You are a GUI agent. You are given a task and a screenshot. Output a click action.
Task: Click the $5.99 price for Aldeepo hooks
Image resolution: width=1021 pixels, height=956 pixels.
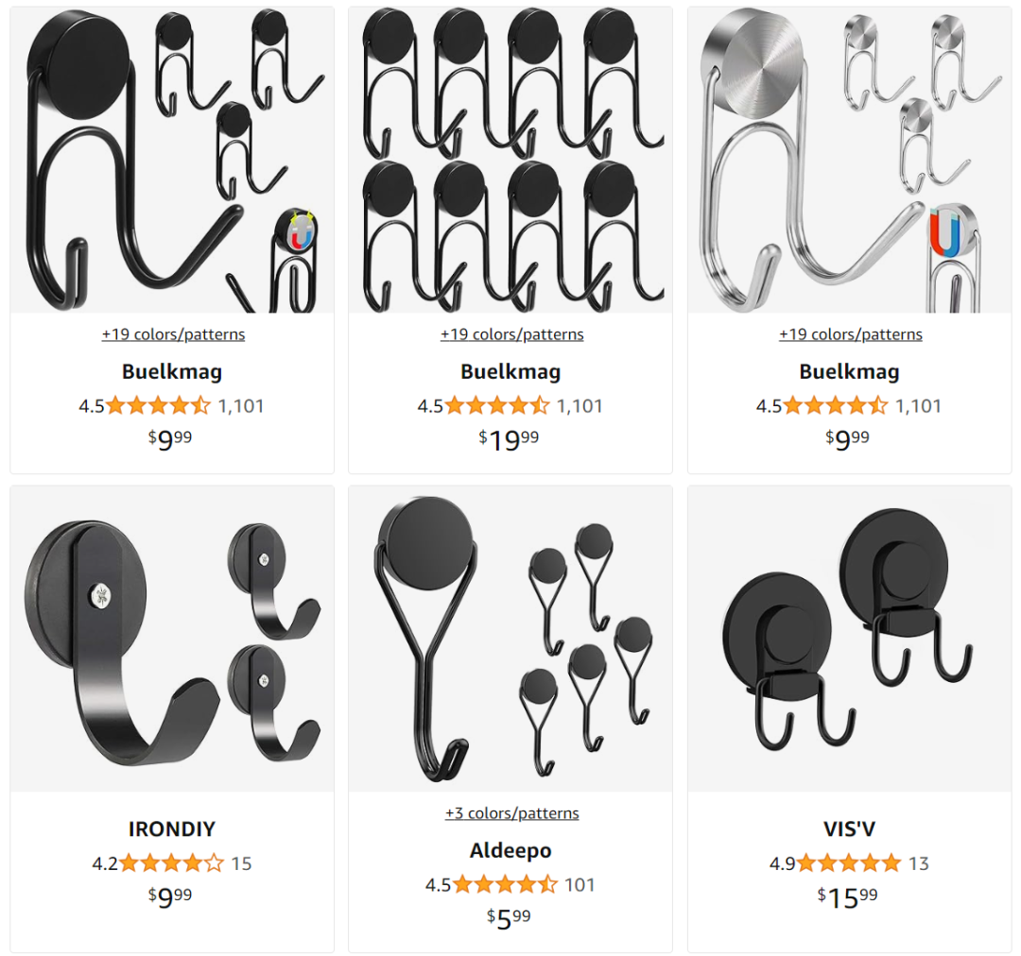coord(509,919)
